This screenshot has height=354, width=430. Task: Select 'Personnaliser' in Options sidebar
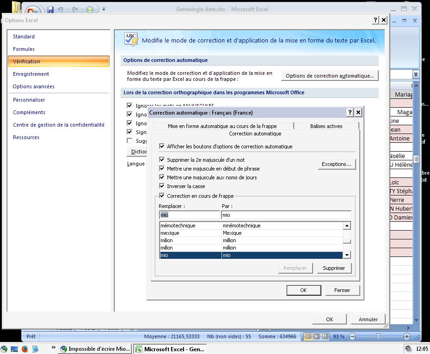29,100
